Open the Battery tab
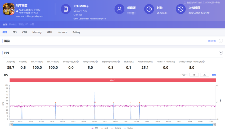The height and width of the screenshot is (130, 225). click(x=76, y=32)
